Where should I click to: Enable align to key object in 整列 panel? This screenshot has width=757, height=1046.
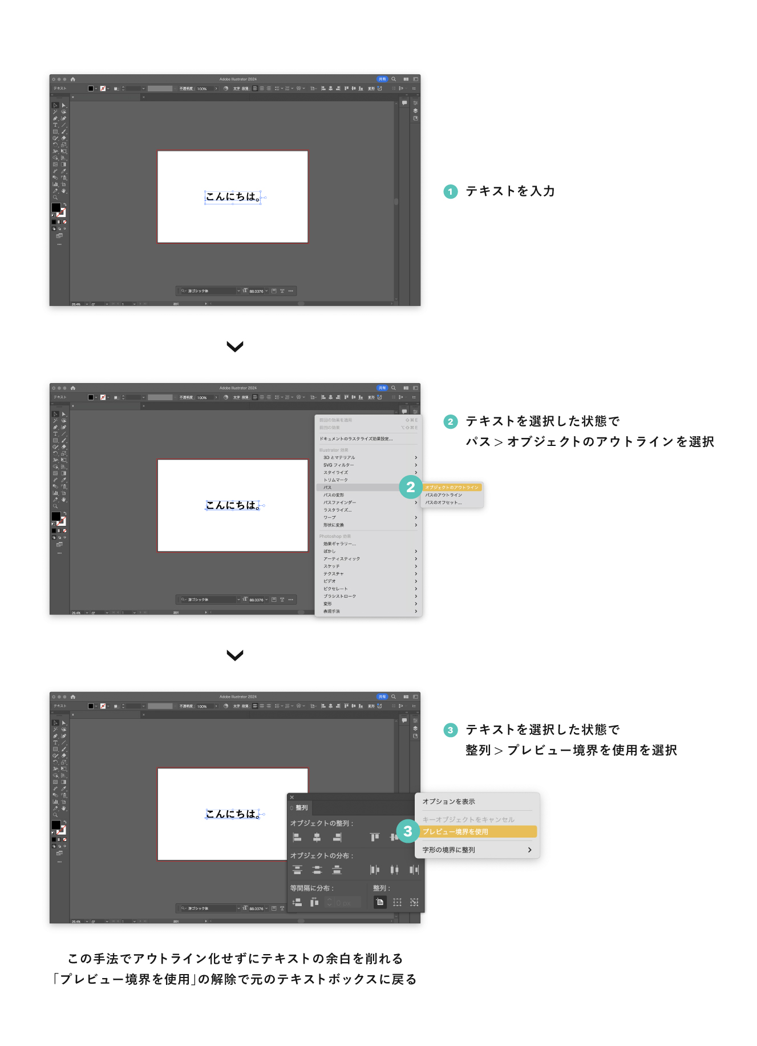coord(414,902)
